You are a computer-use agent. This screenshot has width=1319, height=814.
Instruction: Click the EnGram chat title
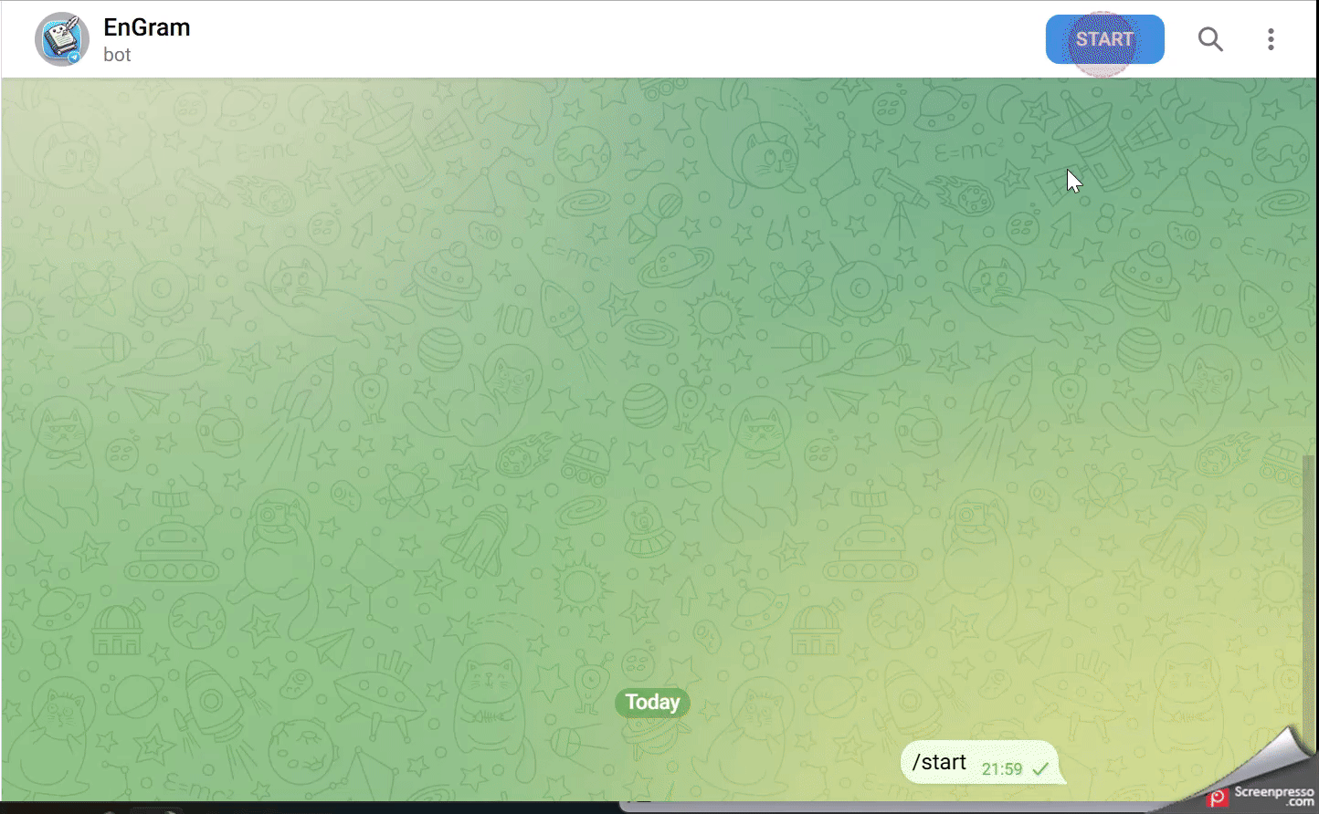(146, 27)
